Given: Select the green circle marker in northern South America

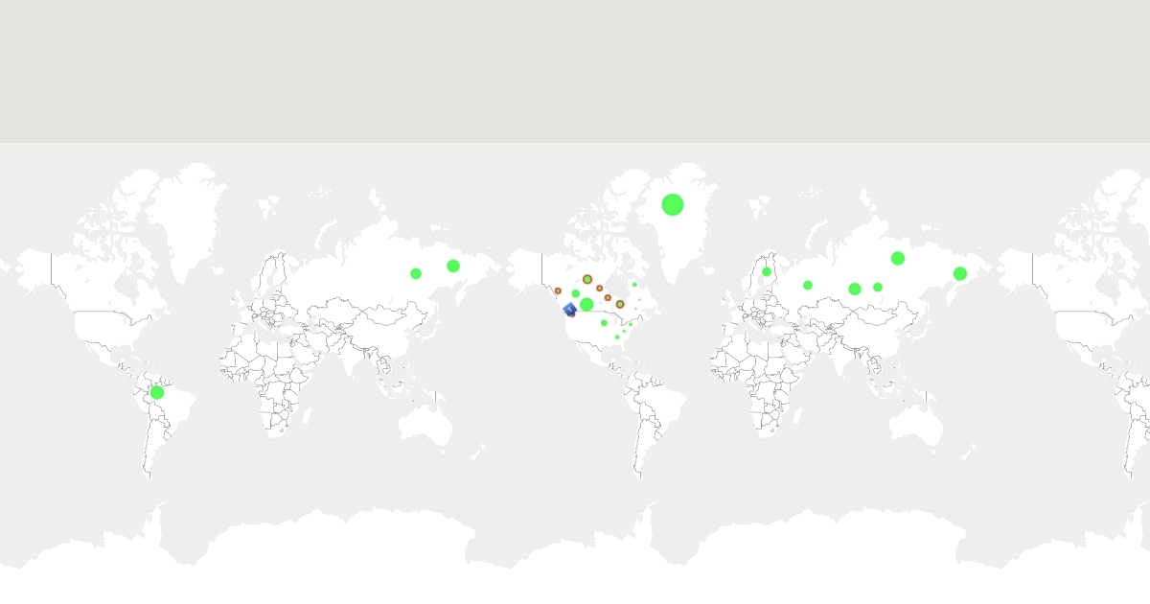Looking at the screenshot, I should 157,392.
